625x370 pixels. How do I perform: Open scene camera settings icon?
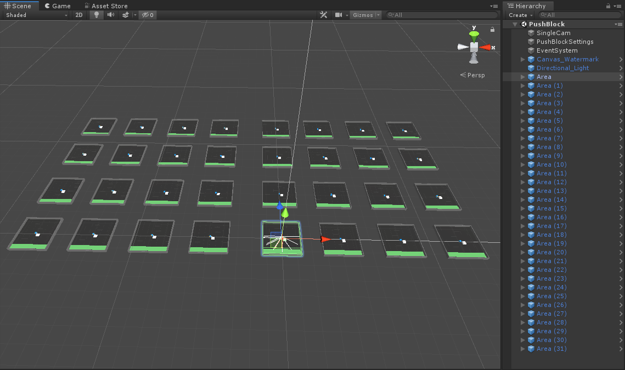(339, 15)
